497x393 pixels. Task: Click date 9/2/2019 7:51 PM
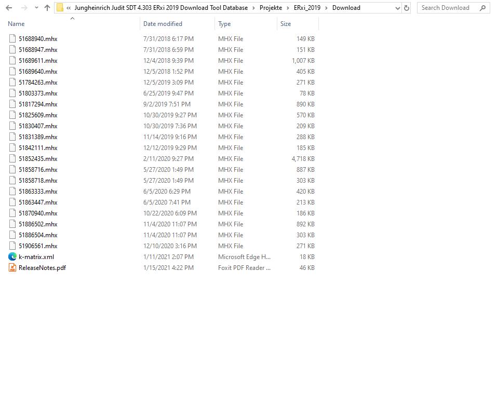click(167, 104)
